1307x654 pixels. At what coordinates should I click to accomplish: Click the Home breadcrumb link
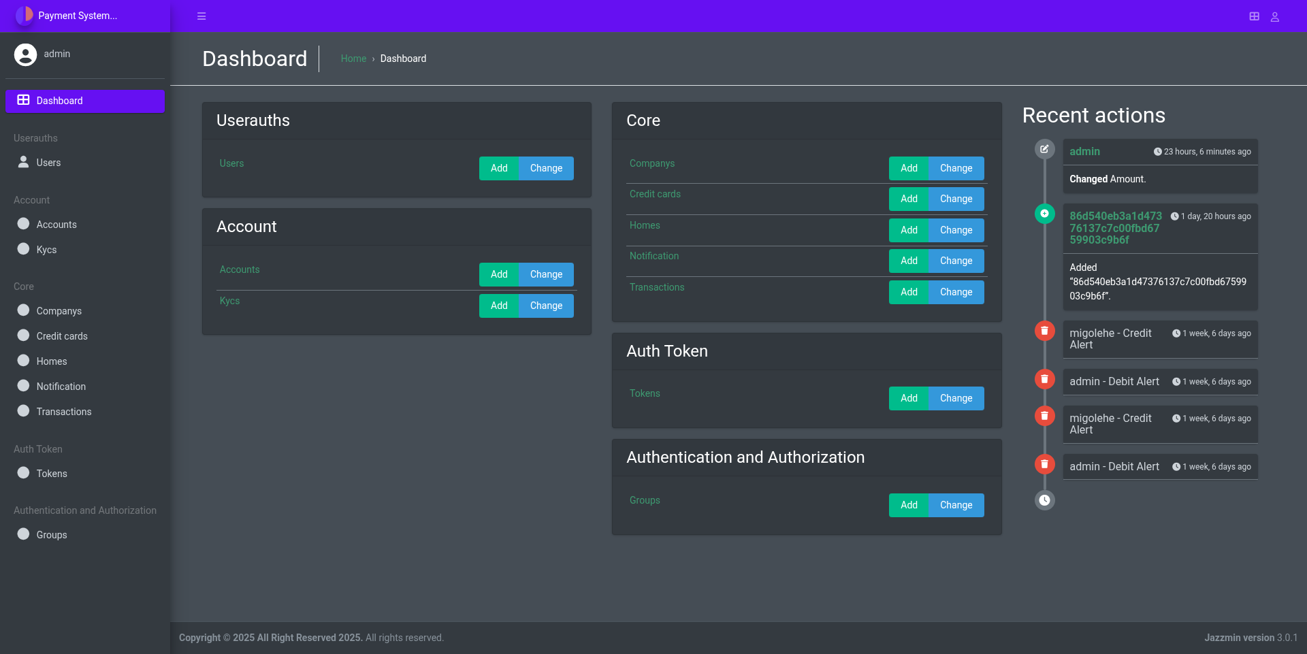[353, 59]
